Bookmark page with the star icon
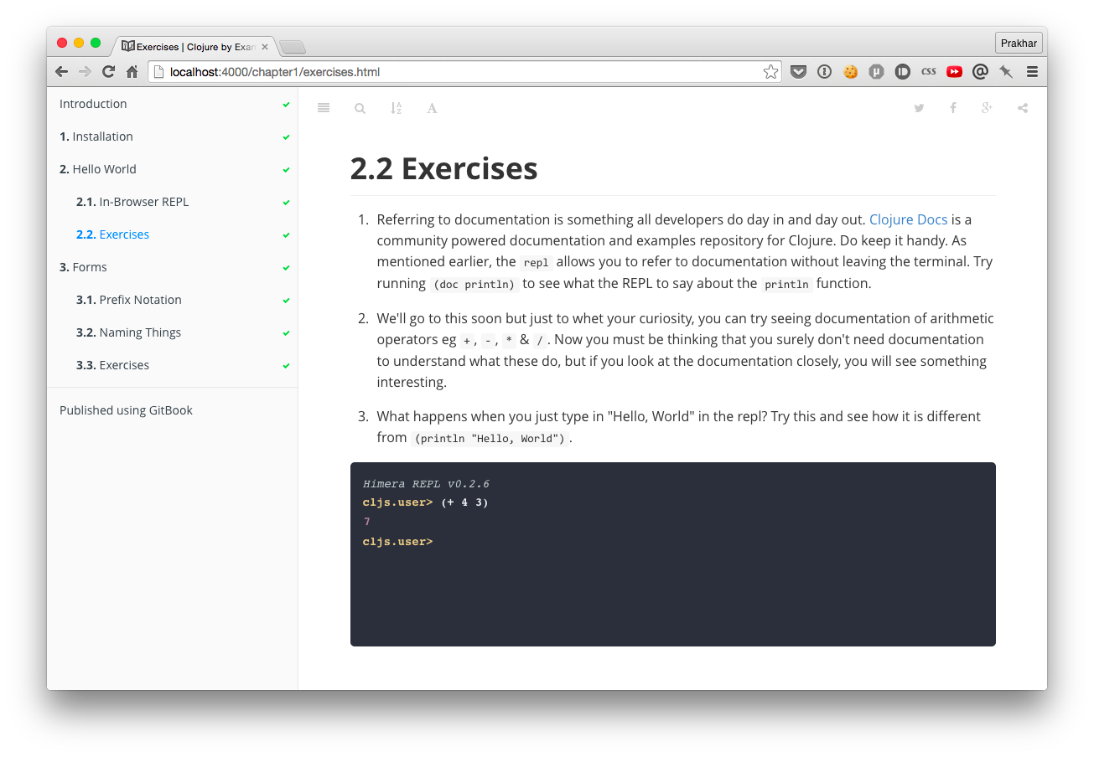The image size is (1094, 757). coord(770,72)
